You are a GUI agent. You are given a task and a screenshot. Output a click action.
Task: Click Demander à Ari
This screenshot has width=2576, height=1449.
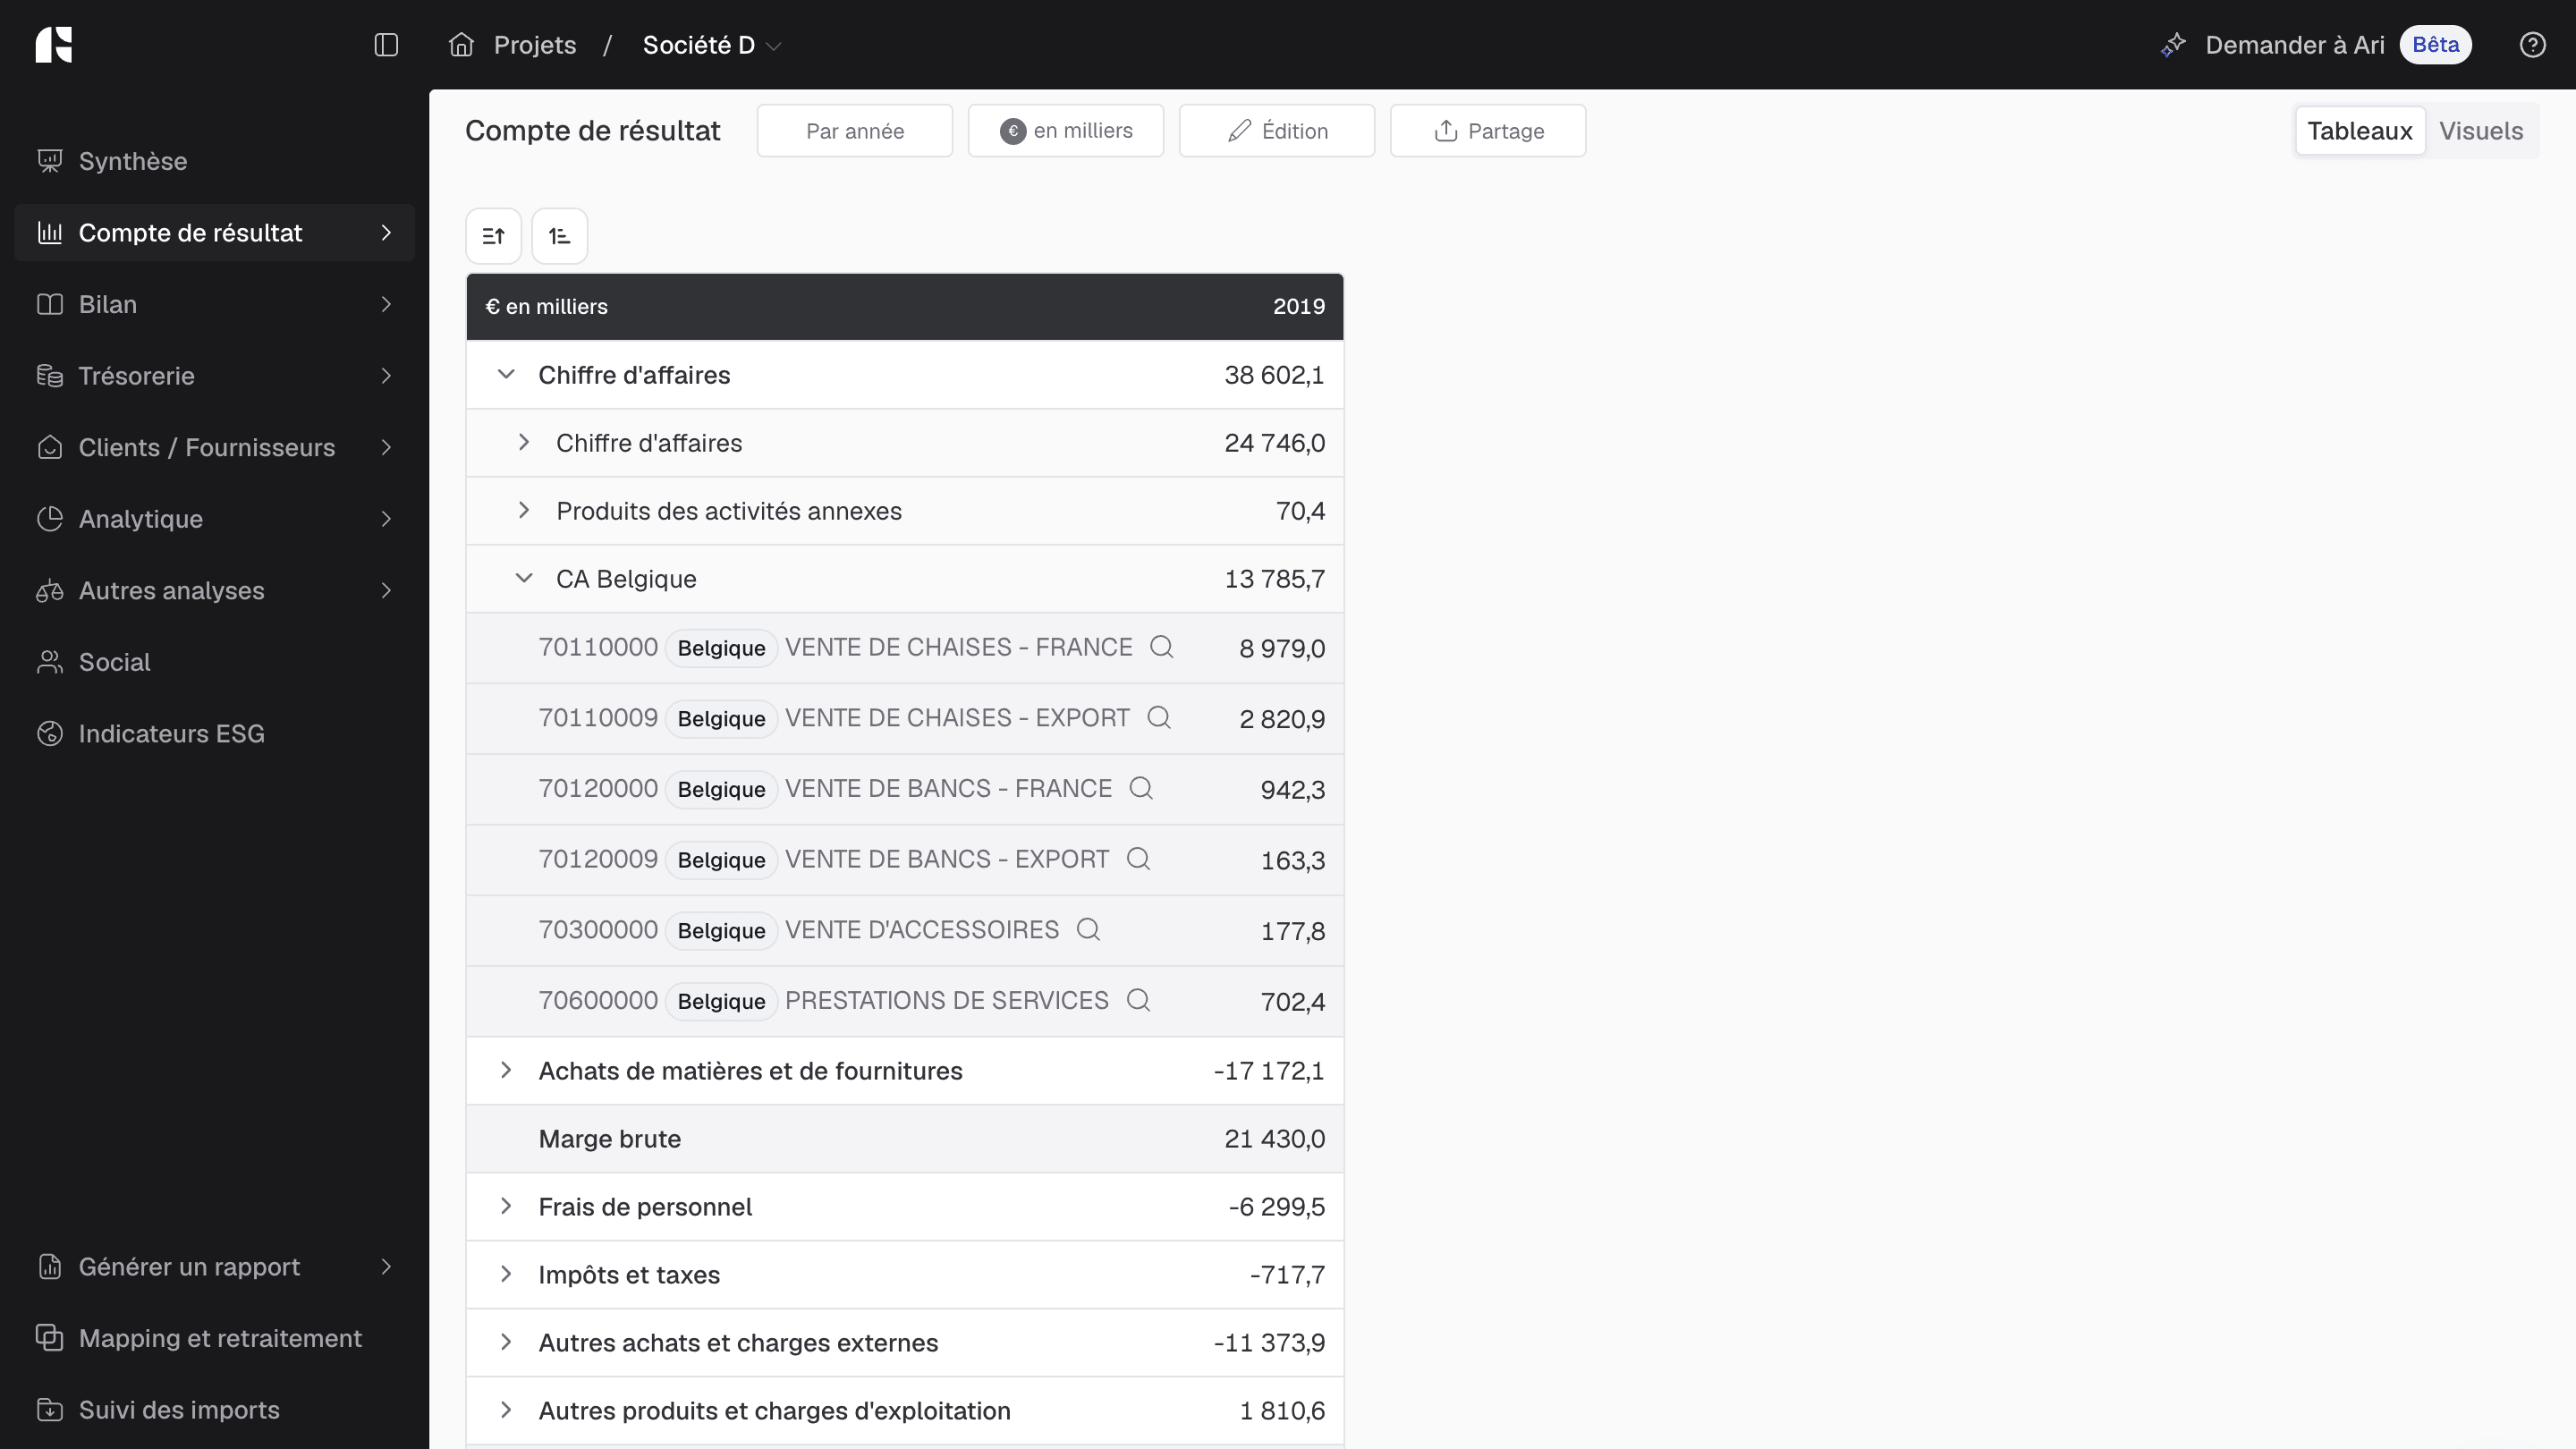click(2295, 45)
